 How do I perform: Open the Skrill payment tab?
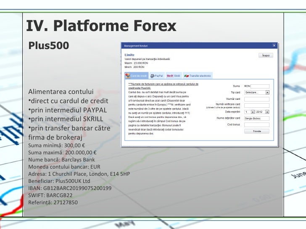[173, 75]
